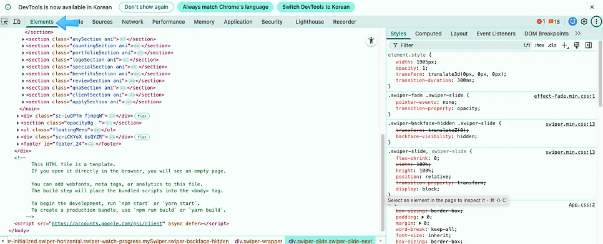Select div.swiper-wrapper in breadcrumb bar

click(x=258, y=242)
